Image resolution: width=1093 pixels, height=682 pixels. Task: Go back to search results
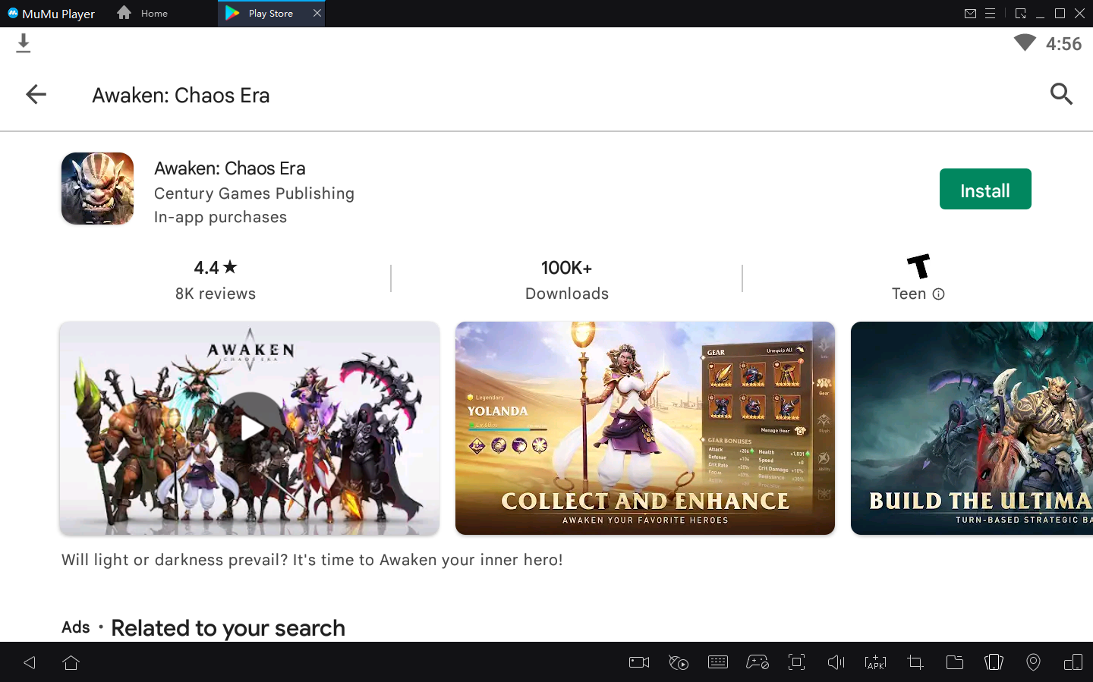[x=36, y=94]
